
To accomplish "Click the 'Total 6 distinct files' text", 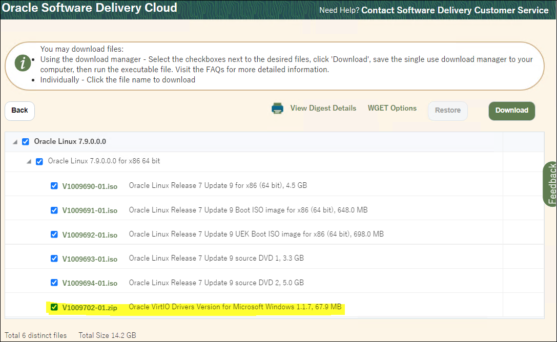I will [35, 335].
